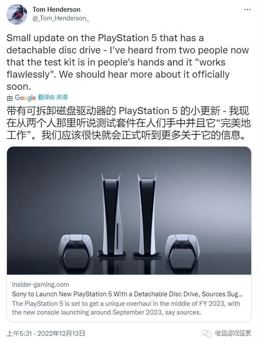
Task: Click the right DualSense controller in image
Action: tap(182, 245)
